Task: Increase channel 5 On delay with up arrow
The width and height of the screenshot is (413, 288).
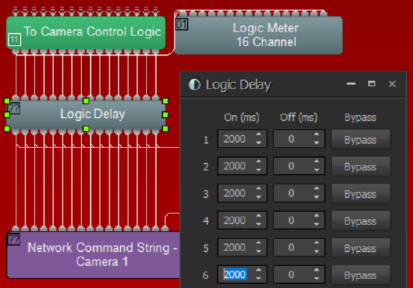Action: 258,243
